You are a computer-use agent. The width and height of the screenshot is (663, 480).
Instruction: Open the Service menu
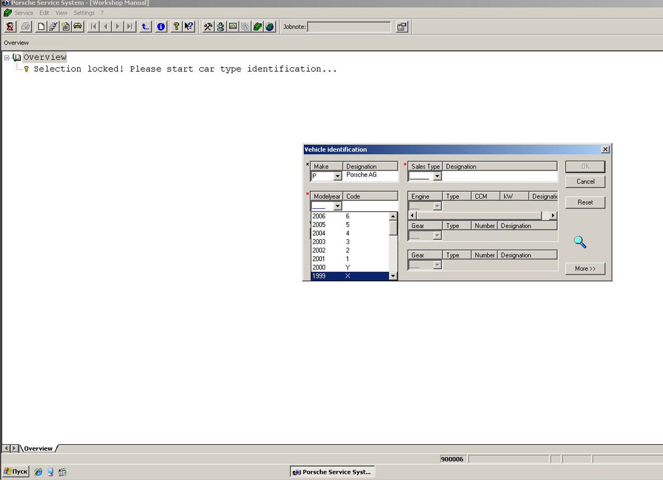tap(24, 13)
